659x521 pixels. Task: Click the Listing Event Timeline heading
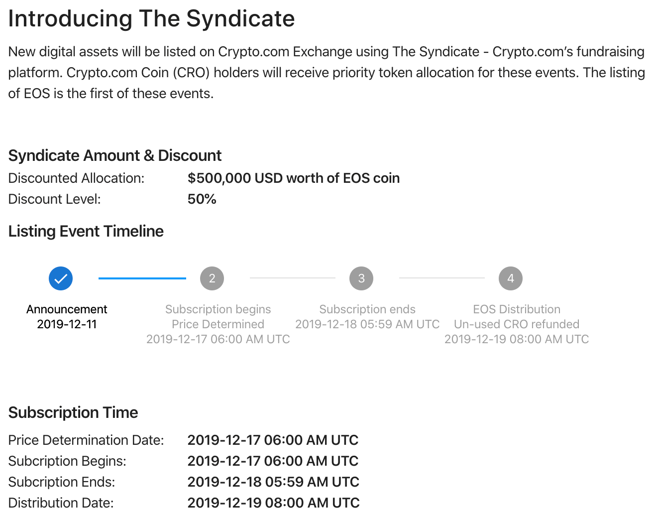tap(86, 231)
